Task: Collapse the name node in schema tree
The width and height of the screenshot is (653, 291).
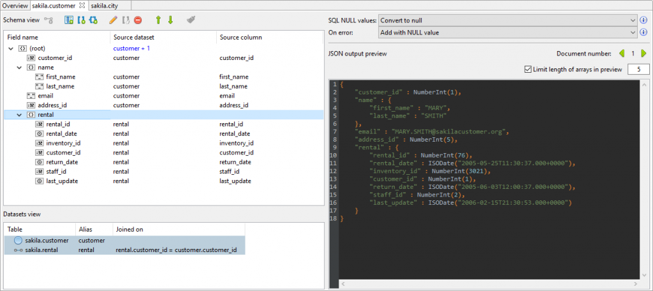Action: click(x=19, y=67)
